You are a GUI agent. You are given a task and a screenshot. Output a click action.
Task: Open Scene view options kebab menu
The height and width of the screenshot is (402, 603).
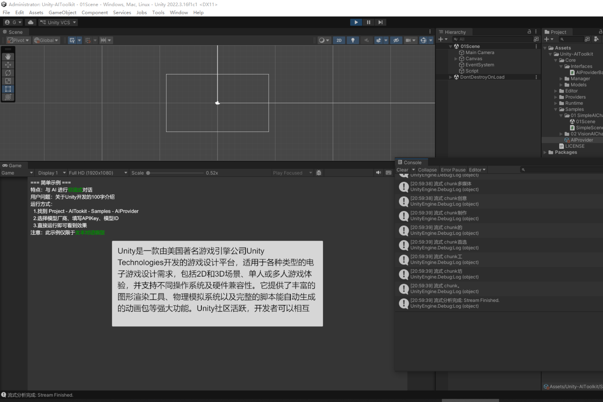click(x=430, y=32)
